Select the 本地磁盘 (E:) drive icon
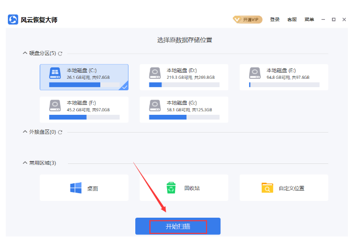The image size is (361, 237). click(x=255, y=73)
